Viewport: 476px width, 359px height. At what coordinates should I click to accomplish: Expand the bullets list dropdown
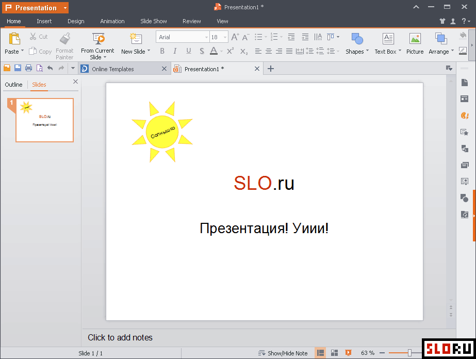click(x=266, y=37)
